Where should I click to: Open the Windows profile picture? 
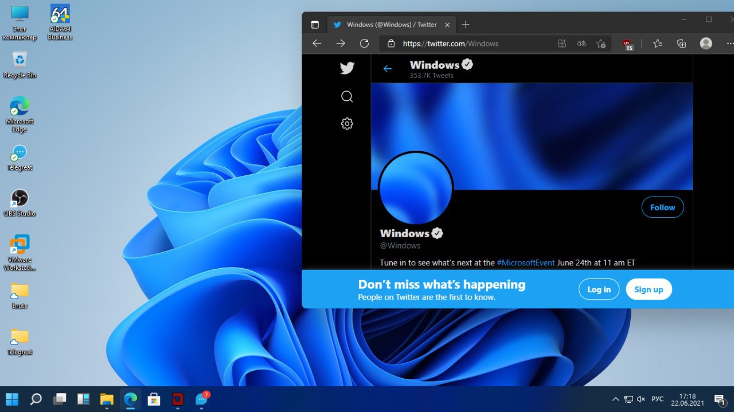[416, 188]
